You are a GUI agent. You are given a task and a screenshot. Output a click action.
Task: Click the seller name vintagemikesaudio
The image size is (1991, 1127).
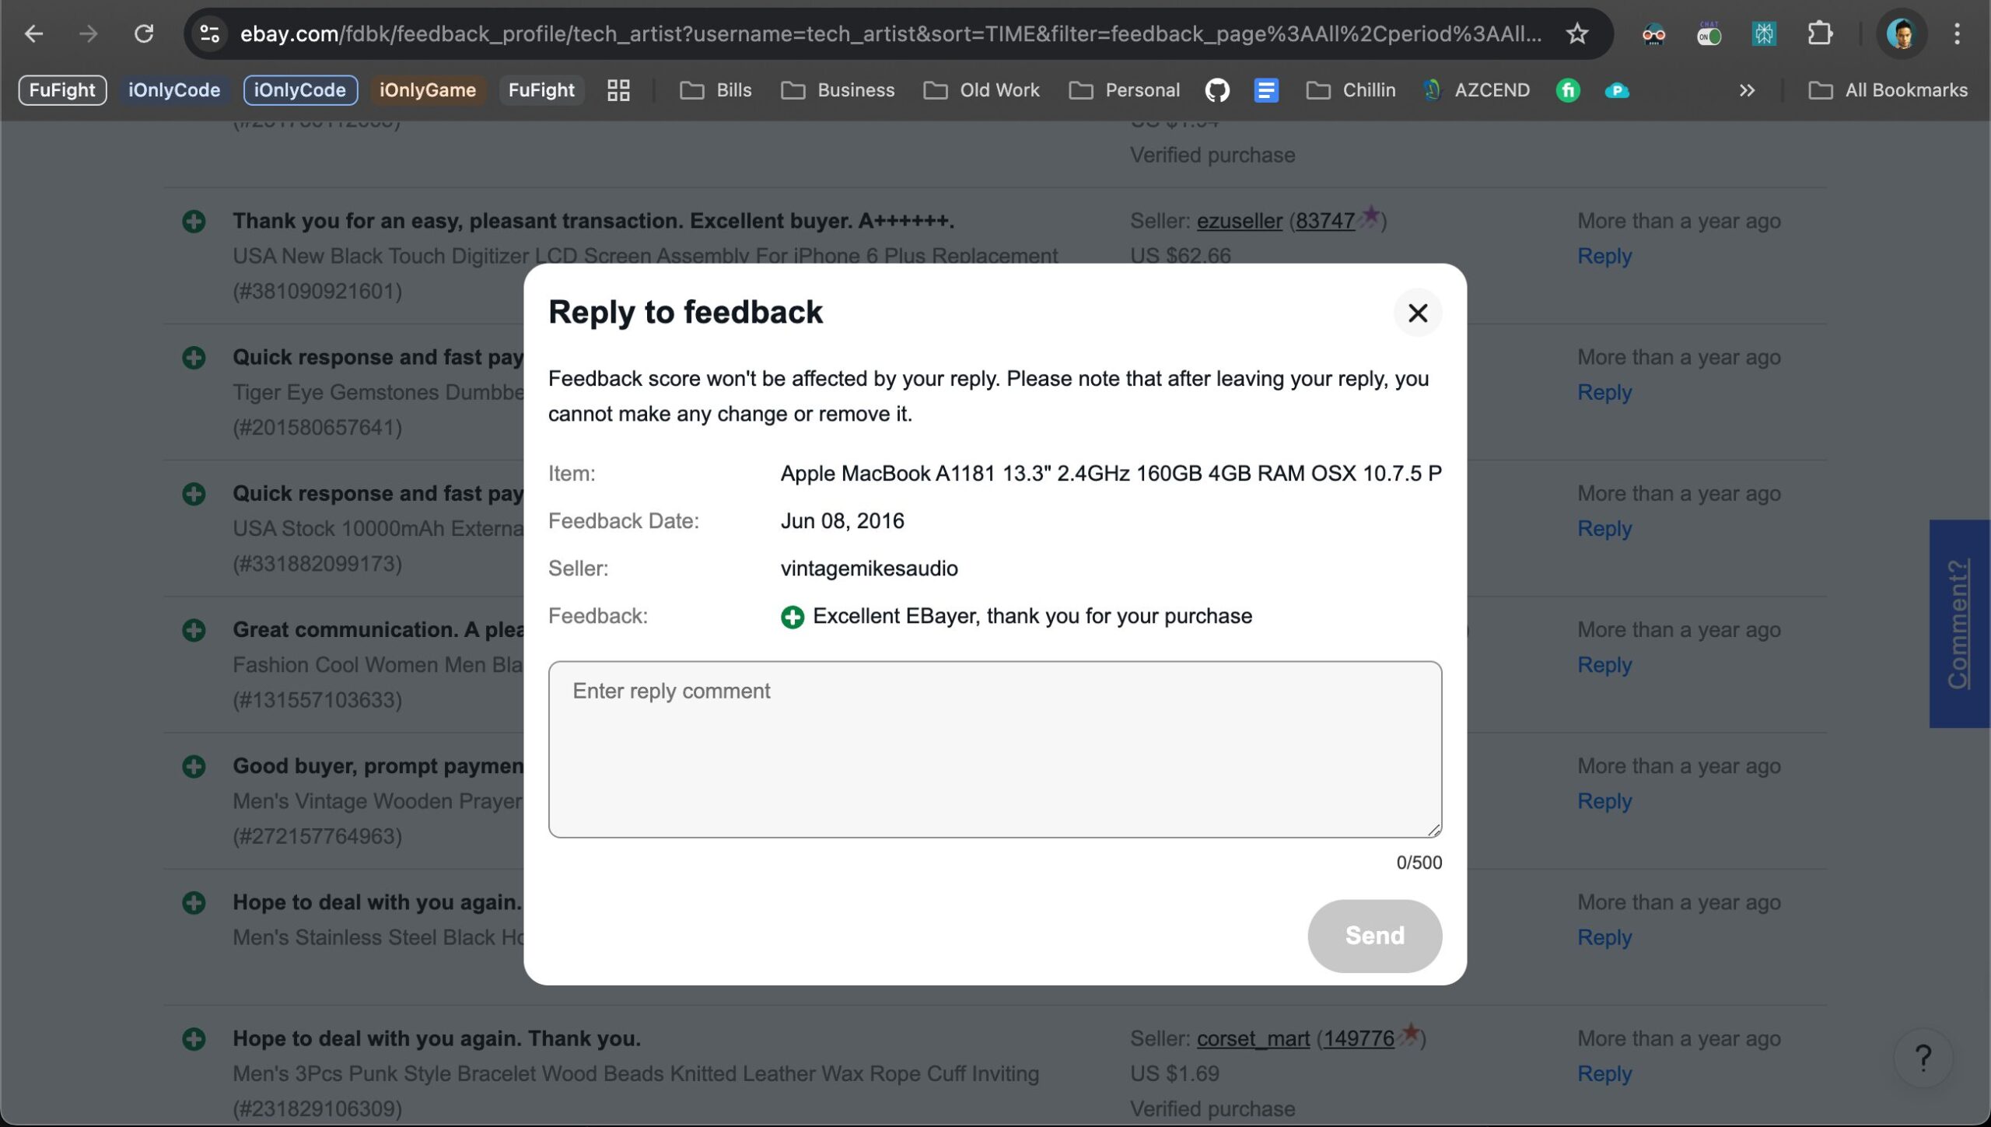[x=869, y=569]
